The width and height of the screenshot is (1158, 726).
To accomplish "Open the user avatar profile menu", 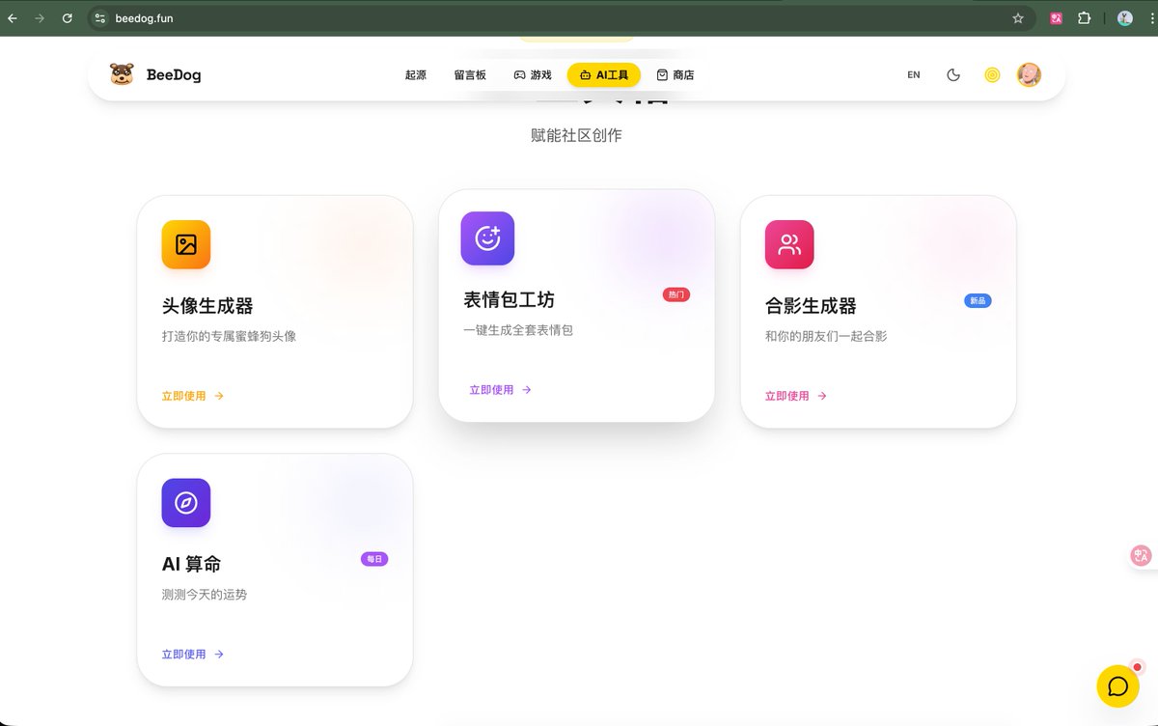I will [1029, 75].
